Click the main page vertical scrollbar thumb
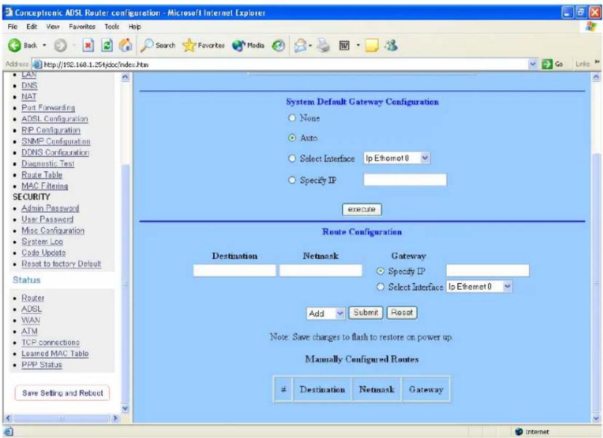The width and height of the screenshot is (603, 438). click(596, 282)
